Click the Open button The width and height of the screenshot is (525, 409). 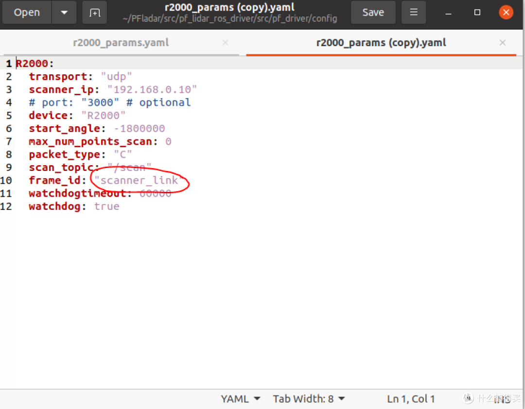point(27,12)
